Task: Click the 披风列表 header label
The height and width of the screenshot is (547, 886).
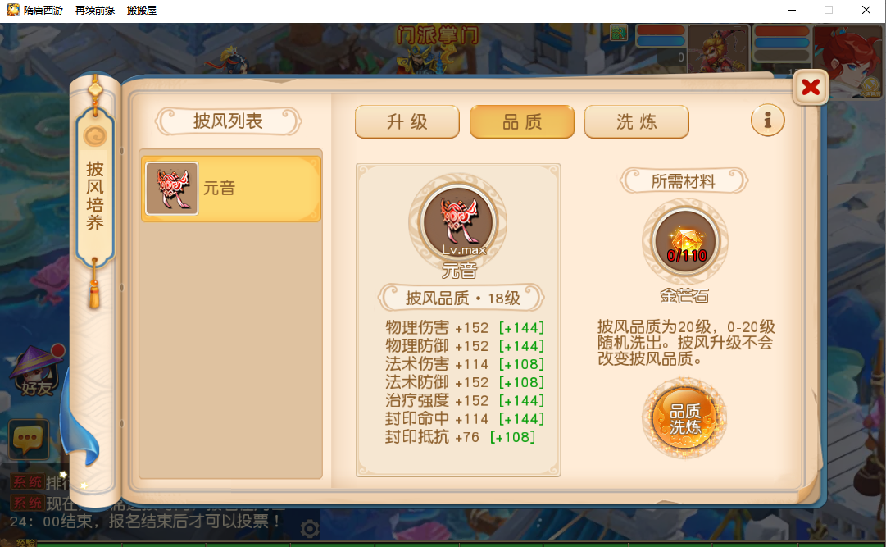Action: pos(229,121)
